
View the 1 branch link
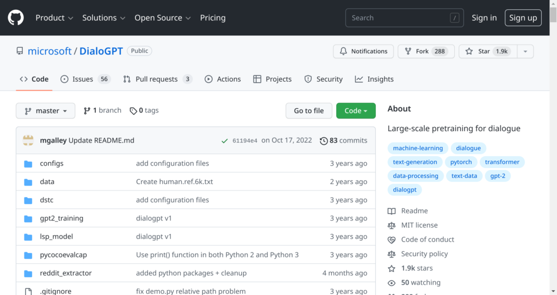pos(102,110)
